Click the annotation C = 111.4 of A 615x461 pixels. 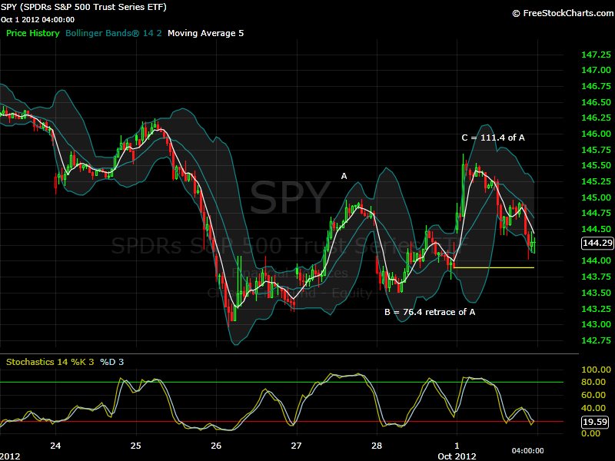pyautogui.click(x=493, y=138)
